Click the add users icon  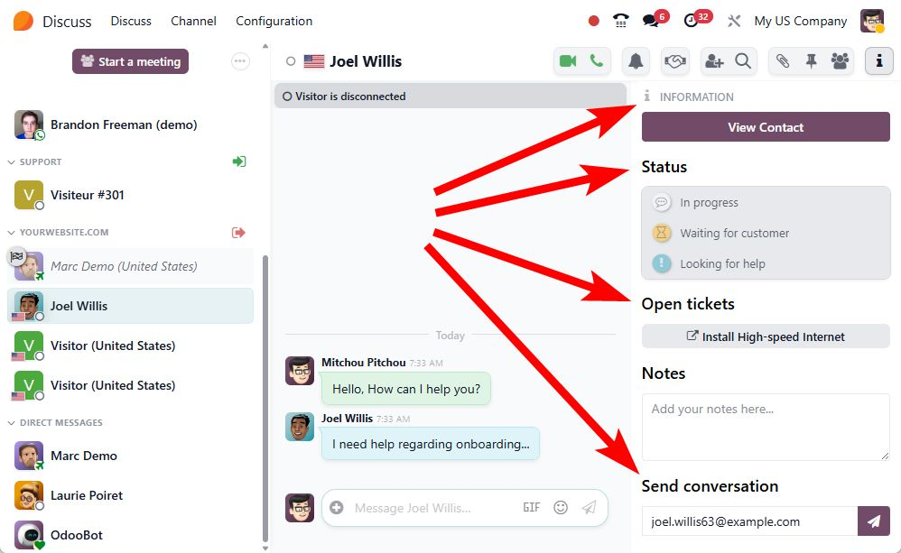click(714, 60)
